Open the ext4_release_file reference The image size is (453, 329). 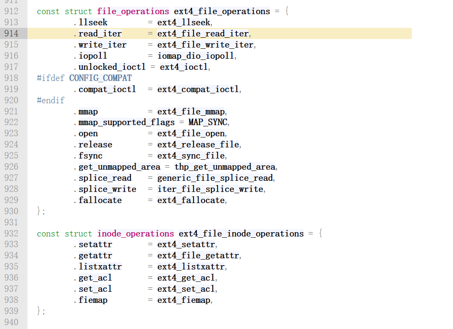[x=199, y=145]
